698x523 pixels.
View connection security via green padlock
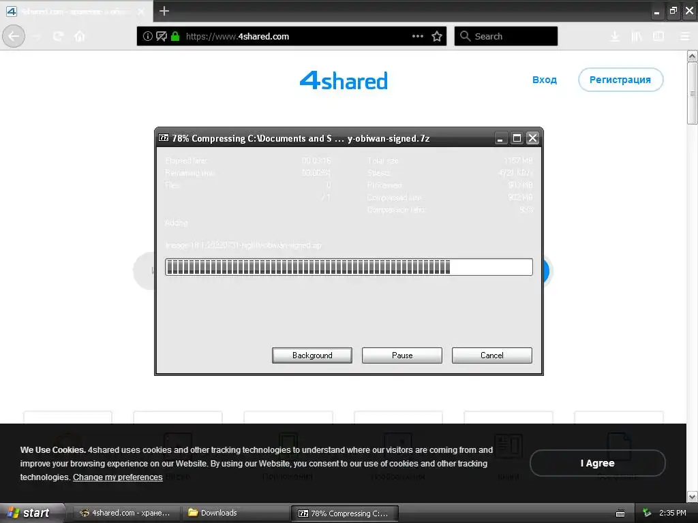(175, 37)
